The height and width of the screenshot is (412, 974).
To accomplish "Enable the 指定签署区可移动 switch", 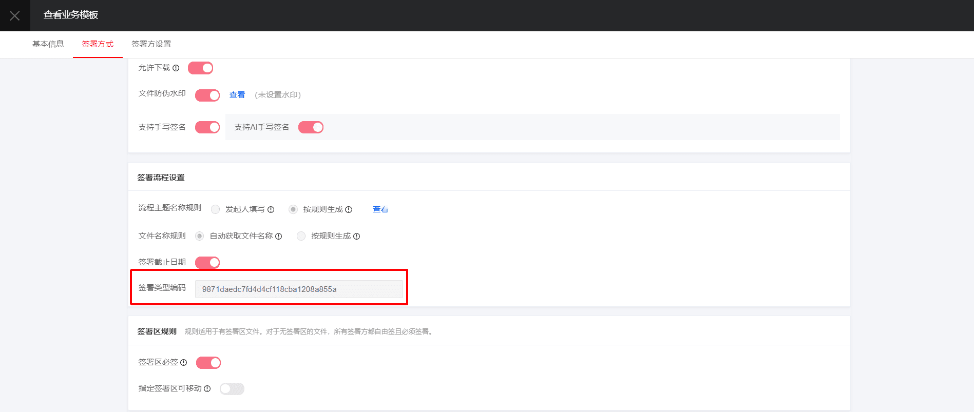I will point(232,388).
